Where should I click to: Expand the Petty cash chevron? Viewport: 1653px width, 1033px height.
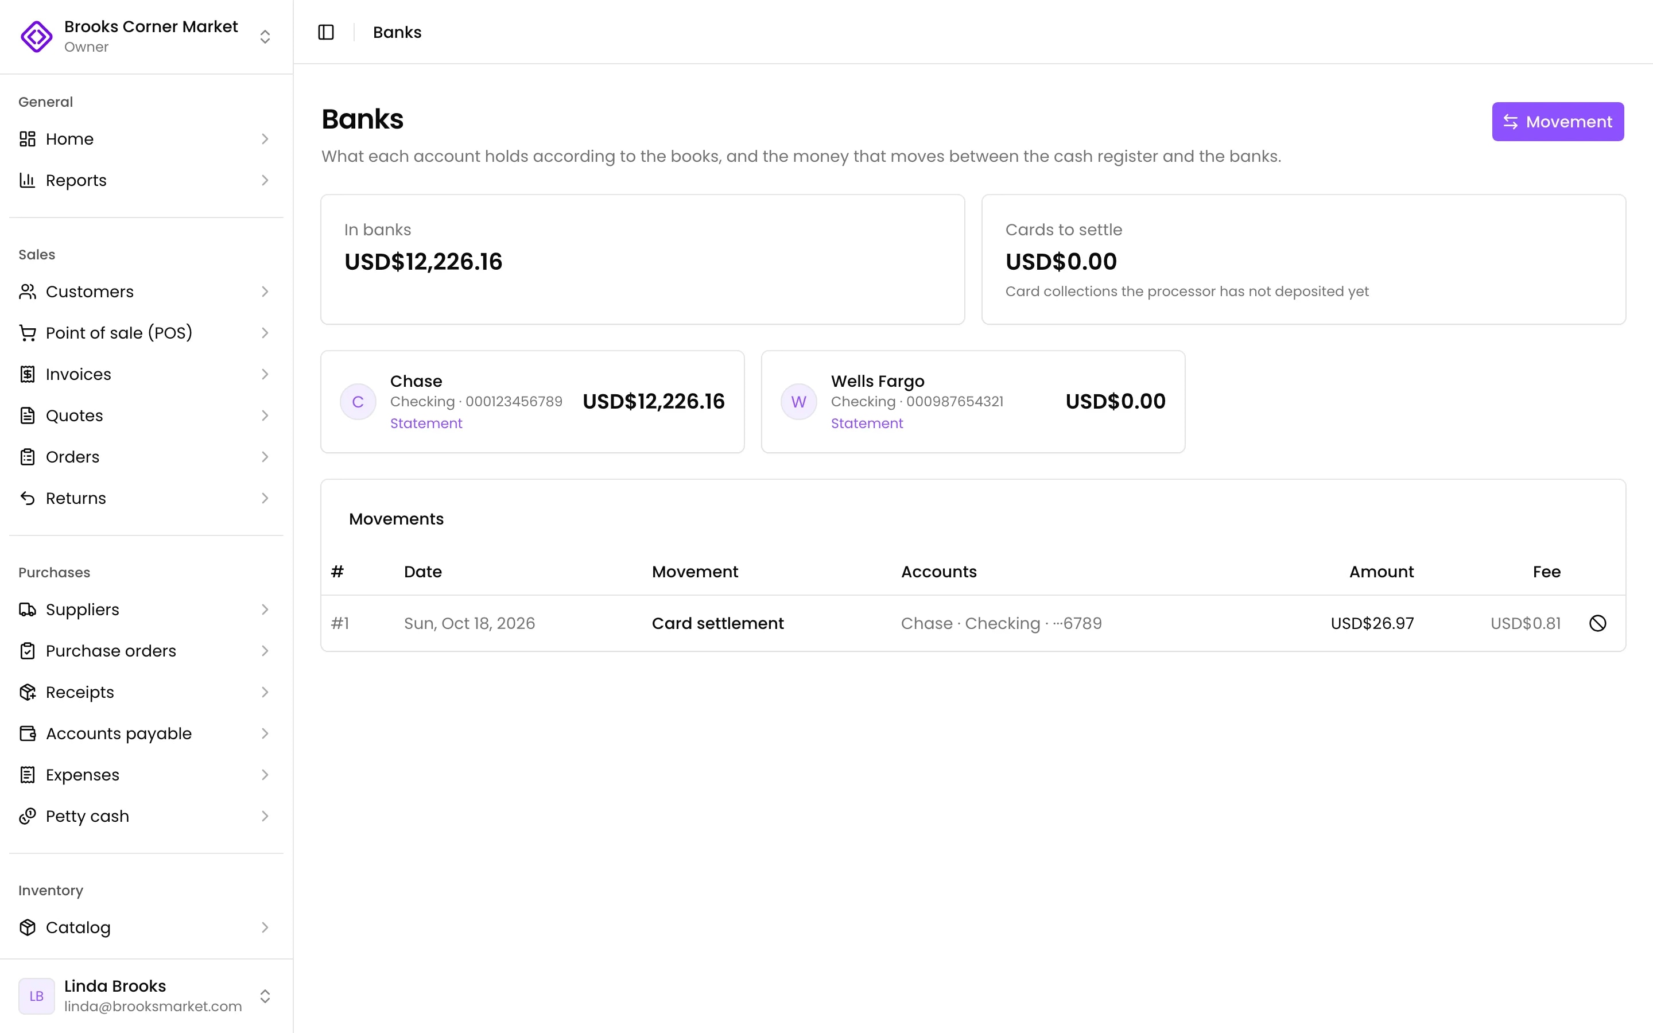[265, 817]
